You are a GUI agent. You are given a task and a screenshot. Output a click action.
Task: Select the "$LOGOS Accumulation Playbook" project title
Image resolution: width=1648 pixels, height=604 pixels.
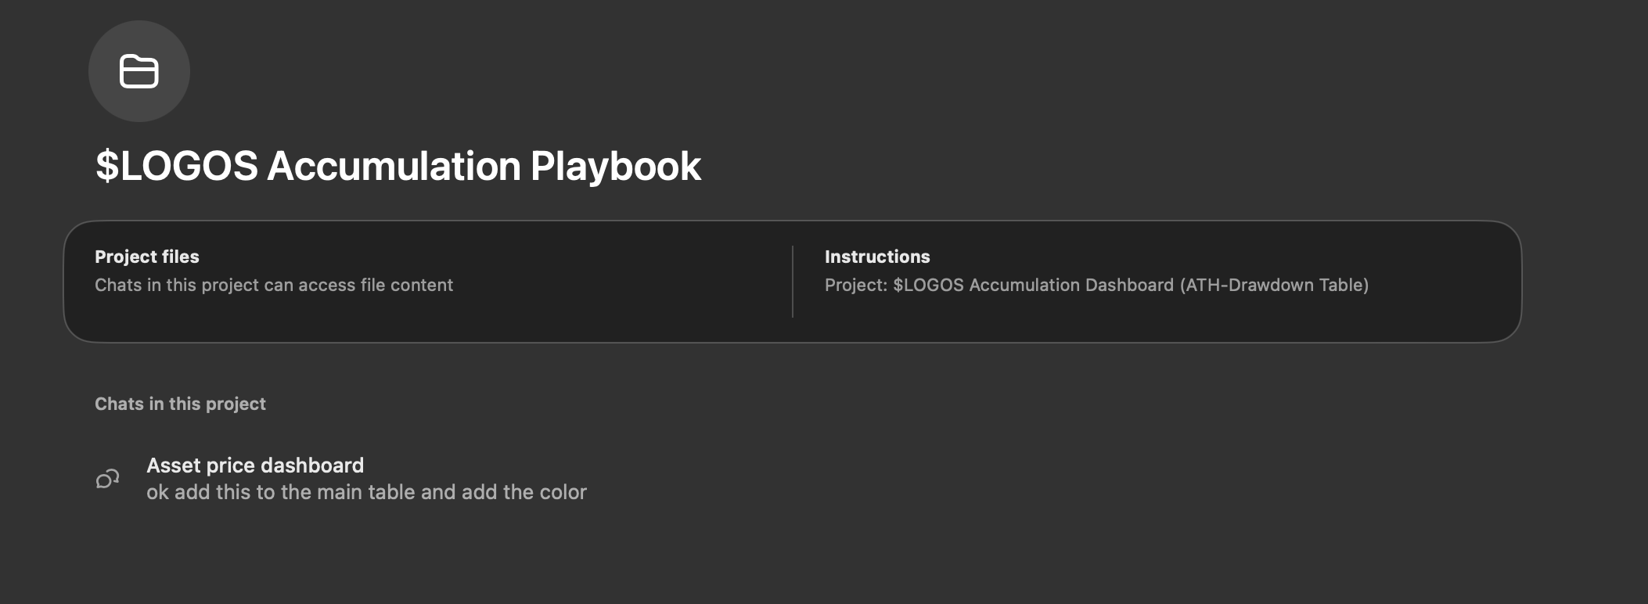[x=398, y=166]
